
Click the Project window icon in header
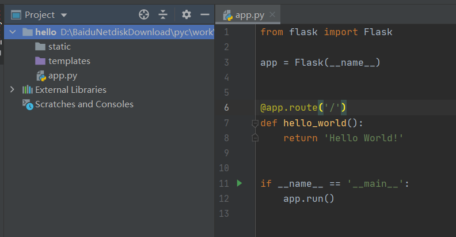click(x=16, y=15)
